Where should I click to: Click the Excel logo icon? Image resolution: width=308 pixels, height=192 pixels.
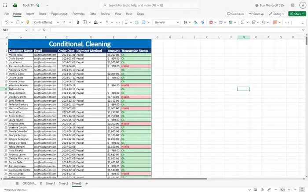tap(15, 5)
